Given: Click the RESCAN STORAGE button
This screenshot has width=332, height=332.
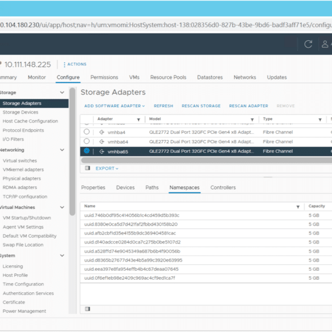Looking at the screenshot, I should coord(201,106).
